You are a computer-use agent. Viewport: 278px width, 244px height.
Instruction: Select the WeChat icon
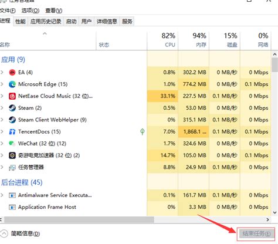[x=12, y=144]
